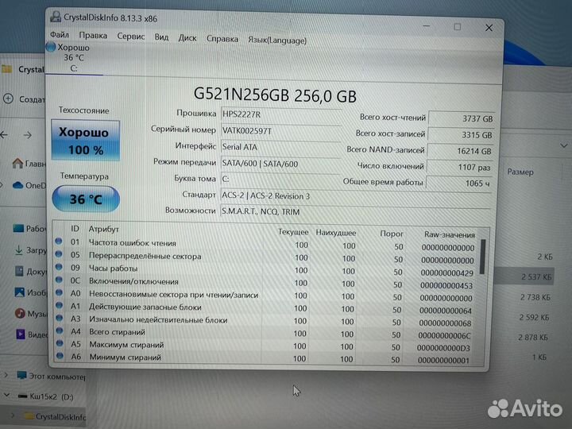
Task: Click the Хорошо 100 % health status button
Action: [85, 141]
